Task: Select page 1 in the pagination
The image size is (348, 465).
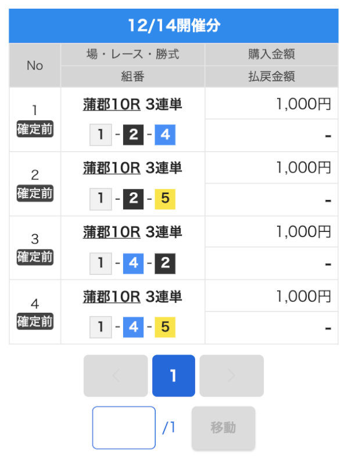Action: [174, 375]
